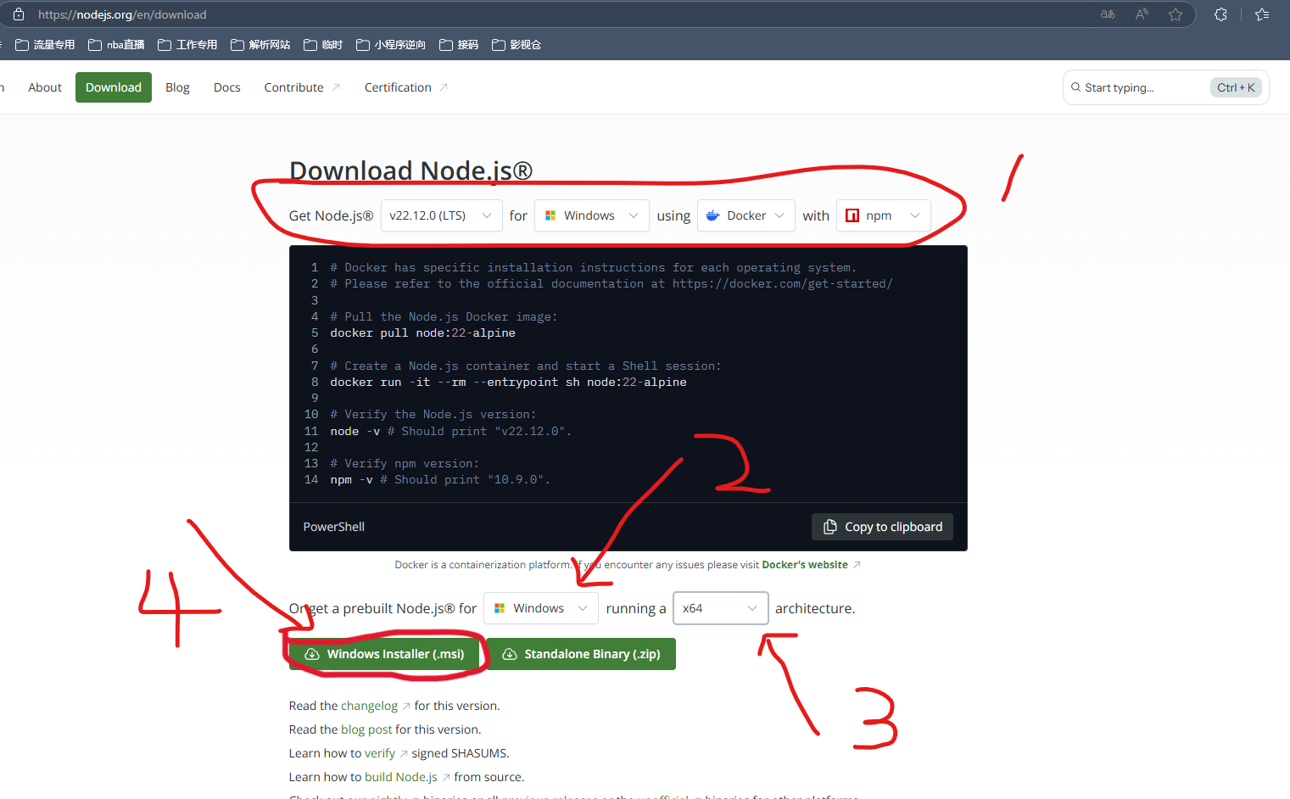Viewport: 1290px width, 799px height.
Task: Click the Ctrl+K shortcut badge
Action: point(1236,87)
